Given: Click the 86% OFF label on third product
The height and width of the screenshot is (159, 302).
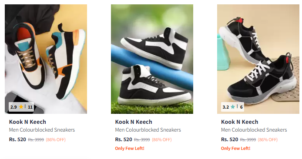Looking at the screenshot, I should pos(268,139).
